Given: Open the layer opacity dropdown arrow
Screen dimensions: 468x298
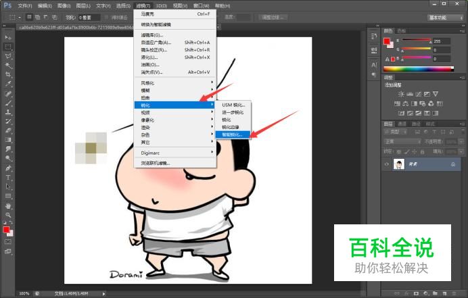Looking at the screenshot, I should tap(461, 142).
